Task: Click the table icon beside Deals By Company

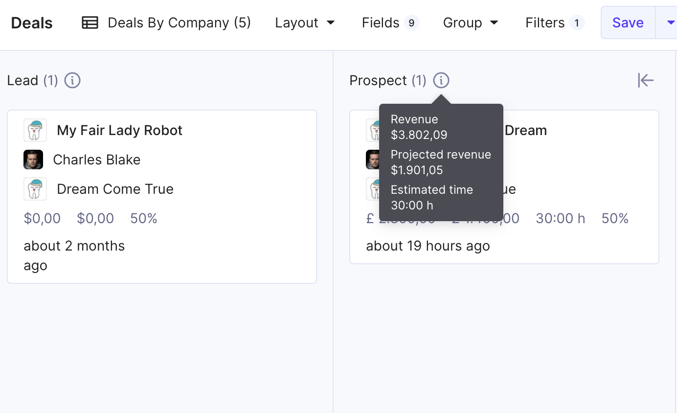Action: point(90,23)
